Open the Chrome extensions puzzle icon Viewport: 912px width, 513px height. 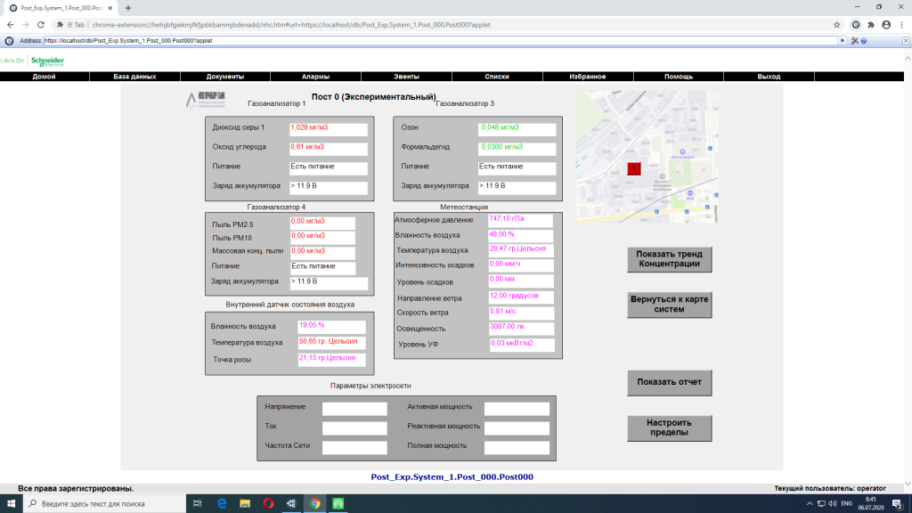pos(871,25)
